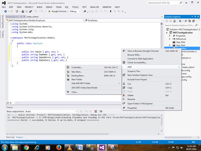
Task: Click 'New Folder' in the Add submenu
Action: pos(77,79)
